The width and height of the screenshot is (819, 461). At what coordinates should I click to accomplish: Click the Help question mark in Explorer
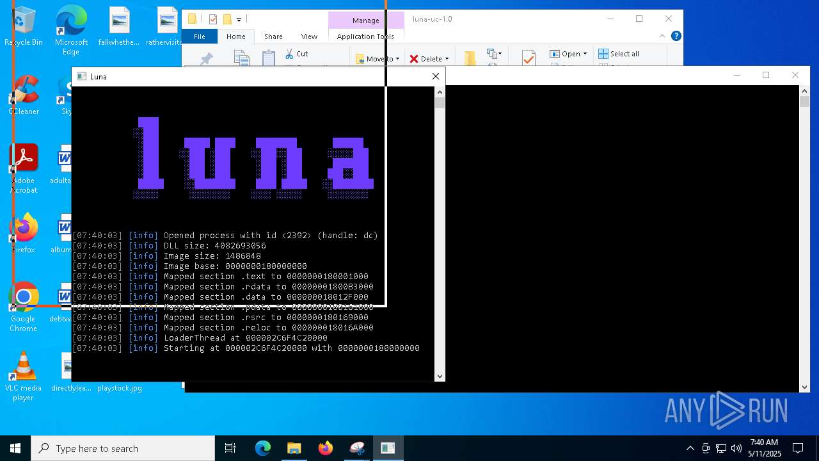coord(676,36)
